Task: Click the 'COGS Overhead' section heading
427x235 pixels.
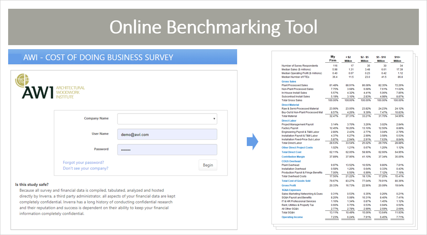Action: 291,161
